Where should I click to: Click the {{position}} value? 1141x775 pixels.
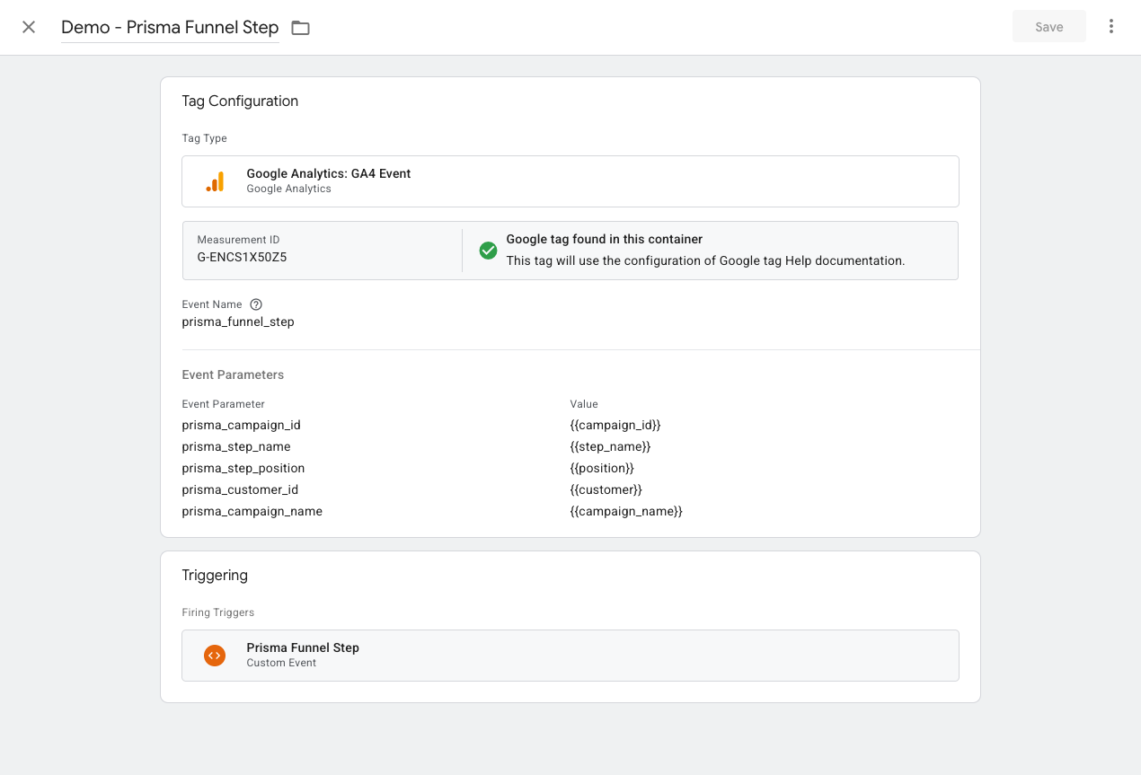coord(602,468)
